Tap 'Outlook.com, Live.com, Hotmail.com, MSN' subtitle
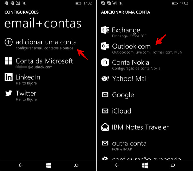The image size is (193, 171). (147, 52)
